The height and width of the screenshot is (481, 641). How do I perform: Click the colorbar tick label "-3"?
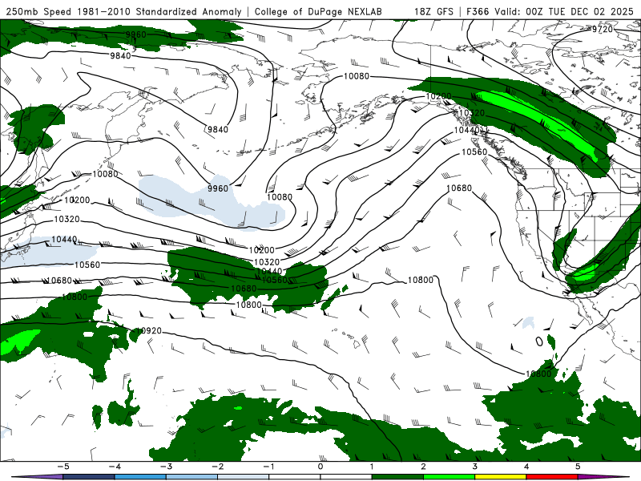pos(166,467)
